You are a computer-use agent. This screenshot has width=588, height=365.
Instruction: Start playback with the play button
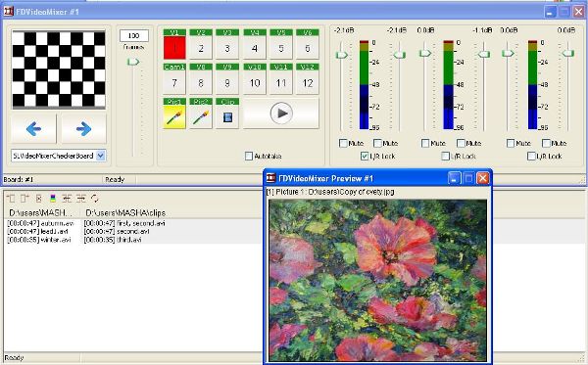(x=281, y=114)
